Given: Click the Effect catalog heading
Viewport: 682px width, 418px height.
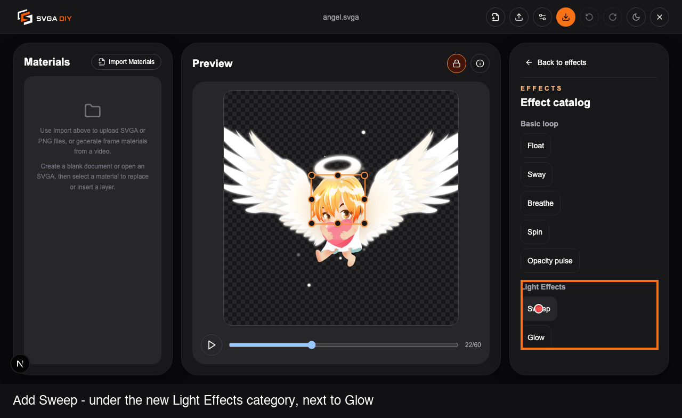Looking at the screenshot, I should pyautogui.click(x=555, y=102).
